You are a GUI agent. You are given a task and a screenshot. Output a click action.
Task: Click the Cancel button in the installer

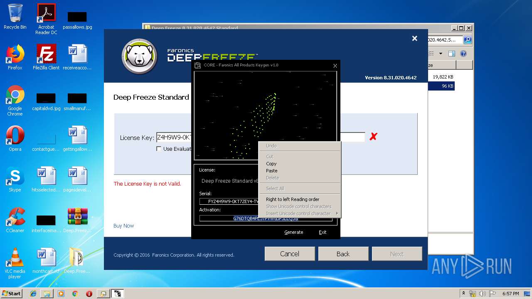click(290, 254)
